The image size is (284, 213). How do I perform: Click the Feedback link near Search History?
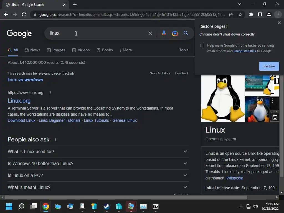(182, 73)
